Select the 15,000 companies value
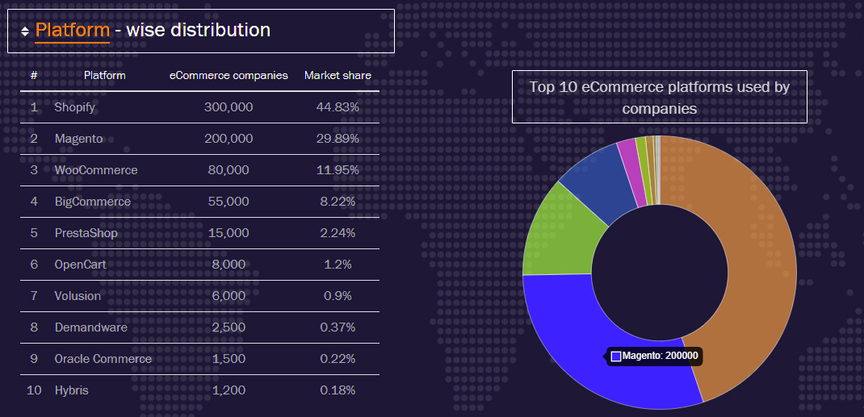This screenshot has width=864, height=417. tap(229, 233)
